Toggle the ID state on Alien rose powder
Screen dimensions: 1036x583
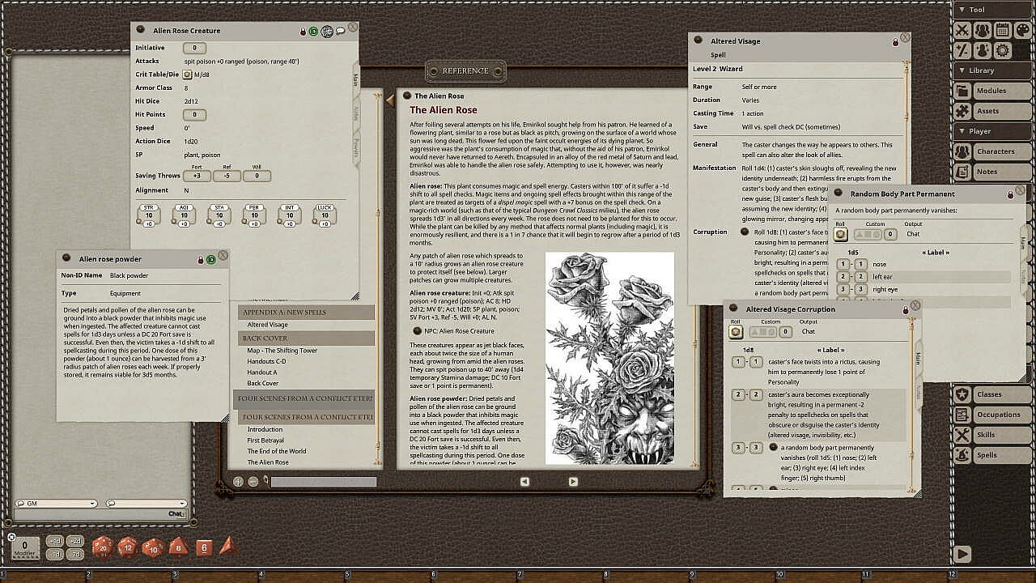tap(210, 259)
